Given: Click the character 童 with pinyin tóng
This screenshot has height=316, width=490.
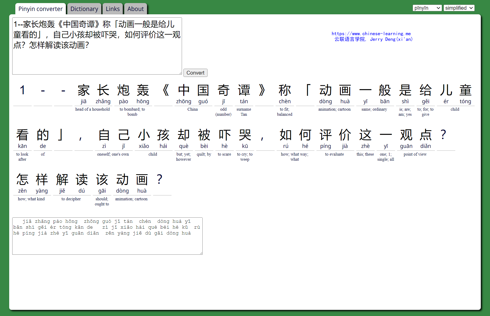Looking at the screenshot, I should click(x=465, y=90).
